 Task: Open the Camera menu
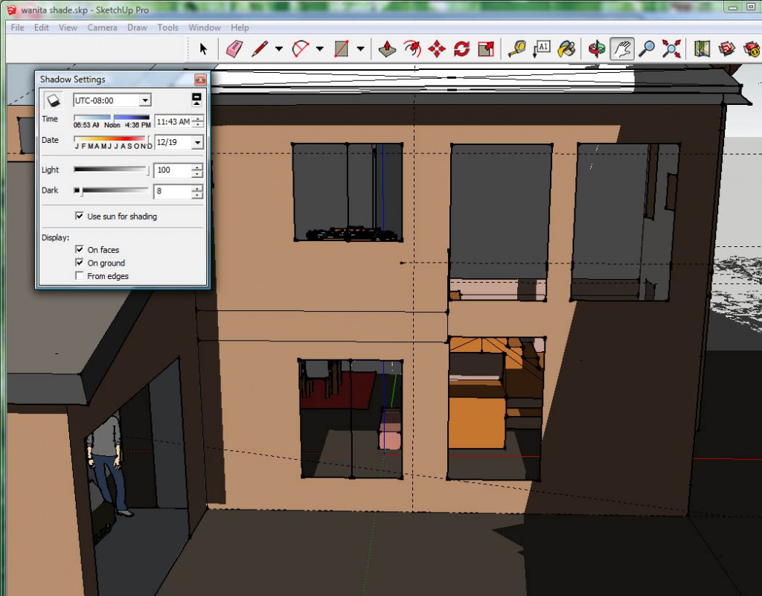102,28
